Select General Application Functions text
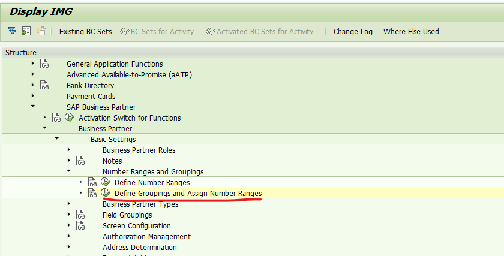Viewport: 504px width, 256px height. [x=115, y=64]
